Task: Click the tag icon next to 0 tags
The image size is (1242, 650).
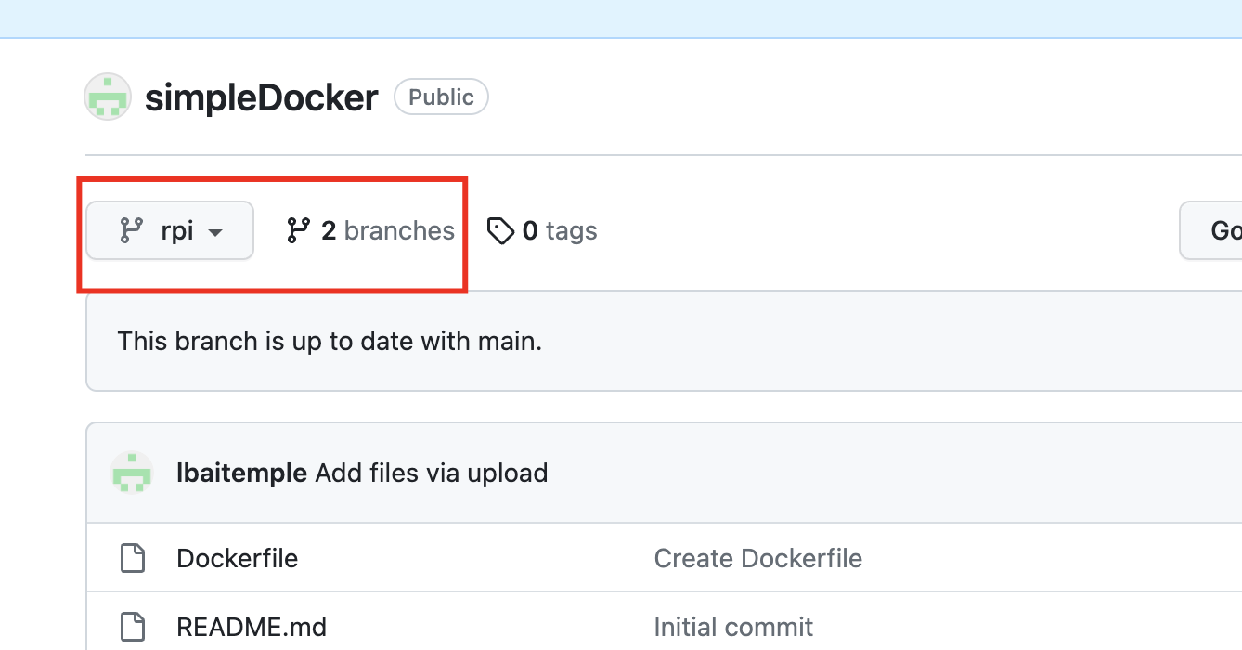Action: (x=500, y=230)
